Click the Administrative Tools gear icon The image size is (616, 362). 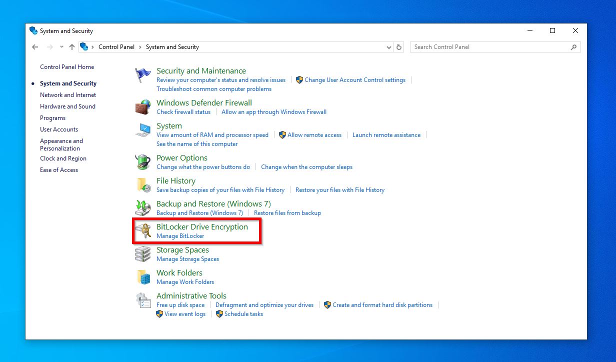pyautogui.click(x=143, y=300)
